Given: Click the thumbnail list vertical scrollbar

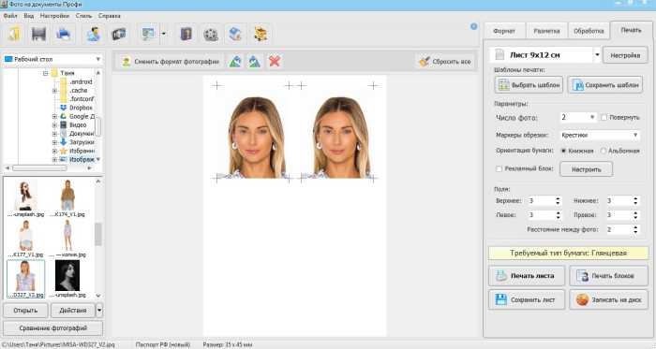Looking at the screenshot, I should click(x=98, y=238).
